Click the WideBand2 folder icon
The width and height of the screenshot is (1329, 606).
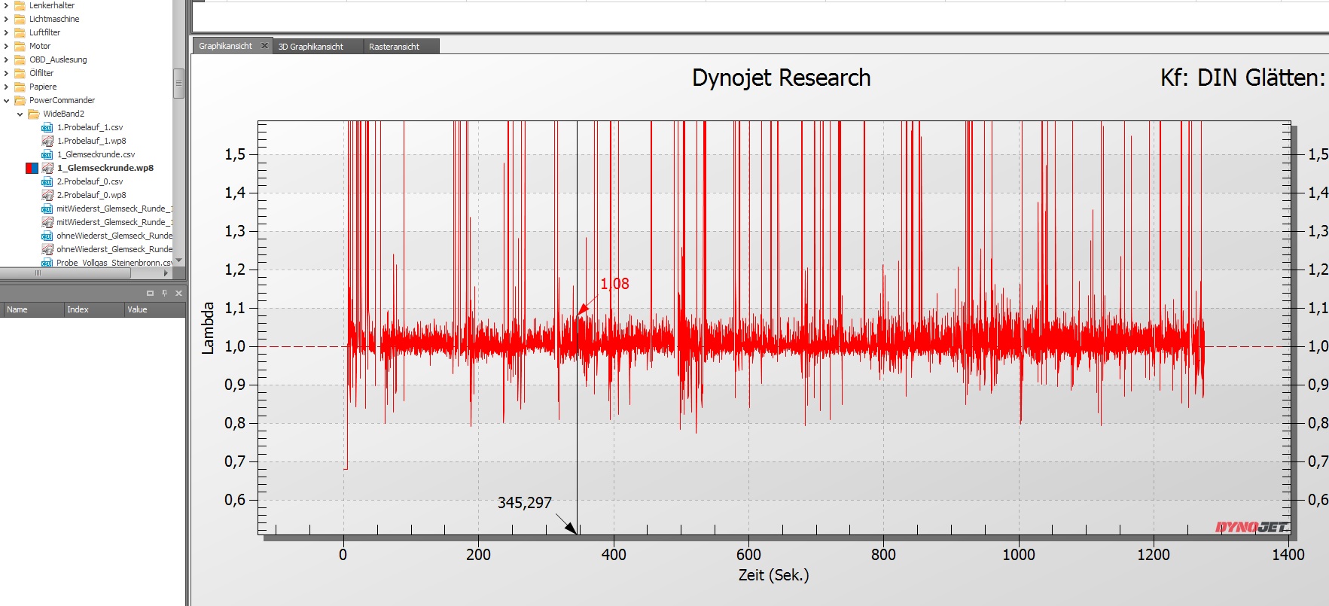coord(34,114)
